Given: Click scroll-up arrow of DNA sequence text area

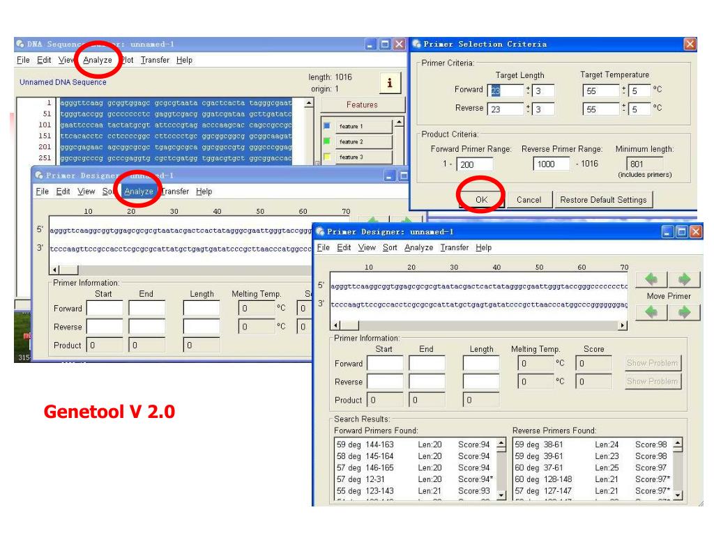Looking at the screenshot, I should coord(310,103).
